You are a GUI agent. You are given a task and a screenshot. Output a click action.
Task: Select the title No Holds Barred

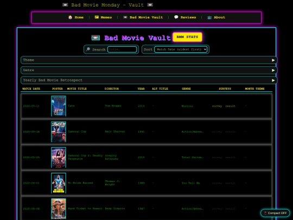(x=80, y=183)
